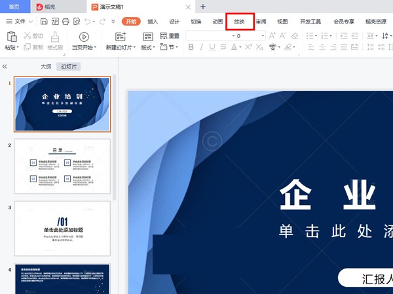Screen dimensions: 393x294
Task: Click the New Slide (新建幻灯片) icon
Action: click(x=121, y=37)
